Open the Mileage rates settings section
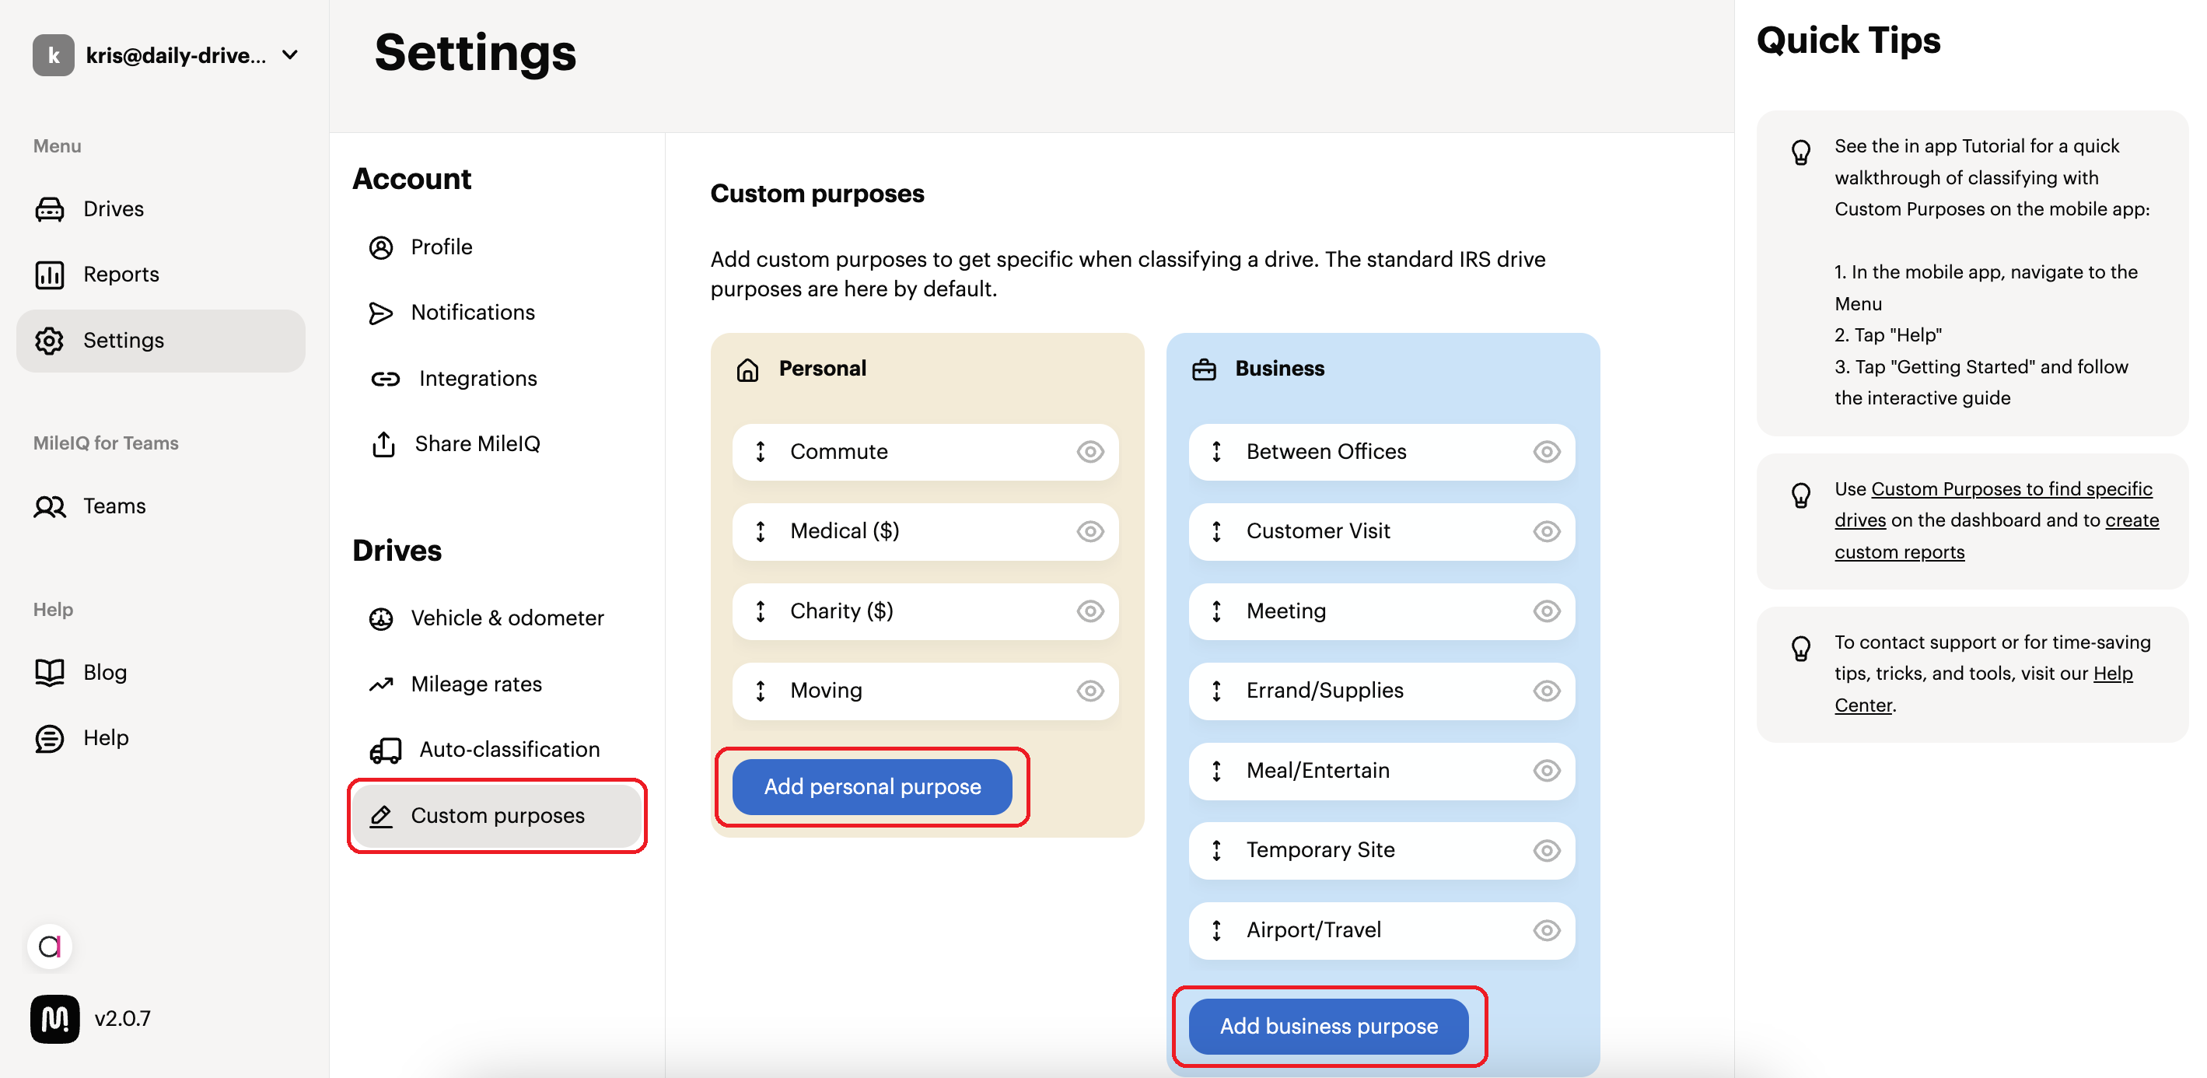Image resolution: width=2207 pixels, height=1078 pixels. (x=477, y=684)
